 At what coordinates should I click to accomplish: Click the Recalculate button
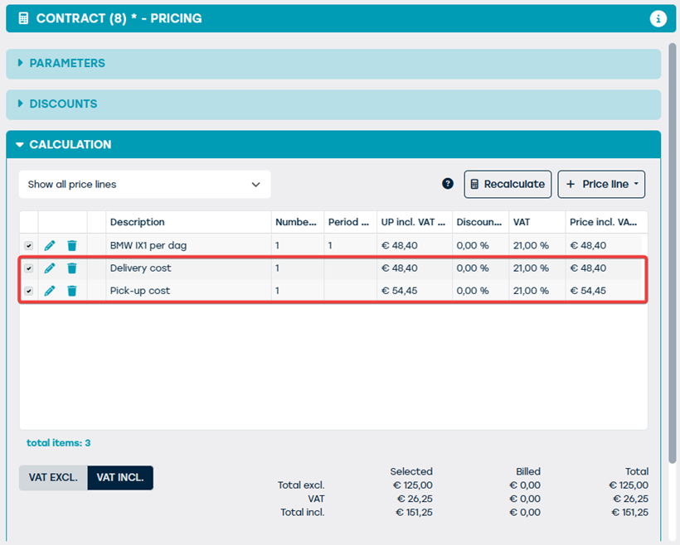point(508,184)
